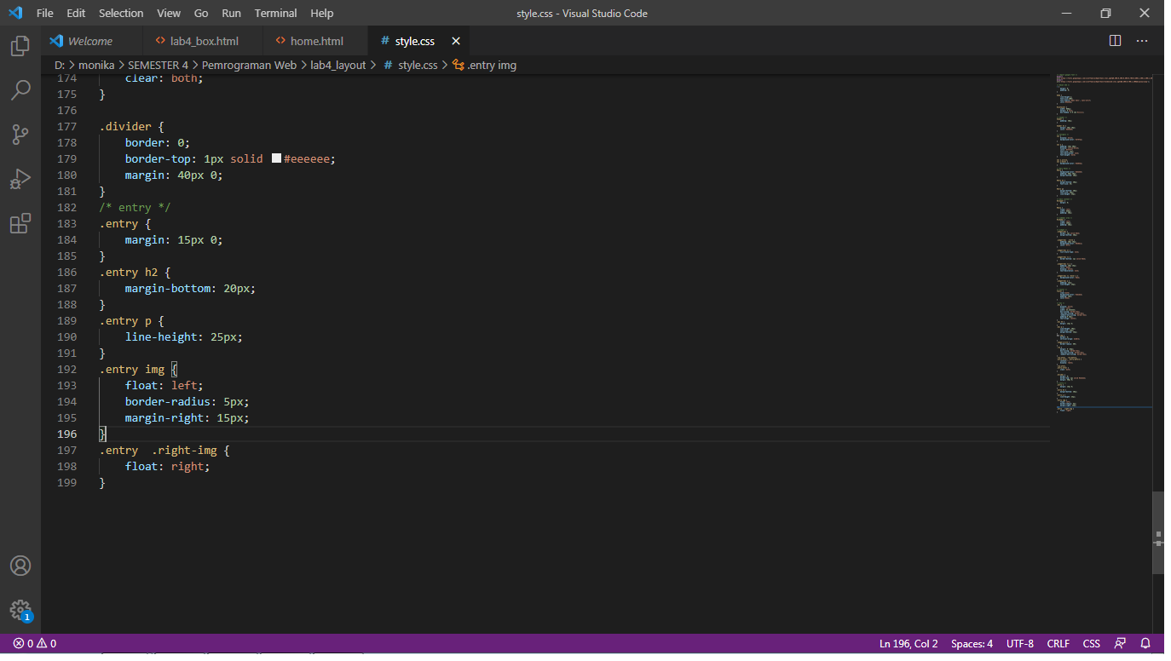Screen dimensions: 1171x661
Task: Click the Ln 196, Col 2 cursor position
Action: (x=909, y=644)
